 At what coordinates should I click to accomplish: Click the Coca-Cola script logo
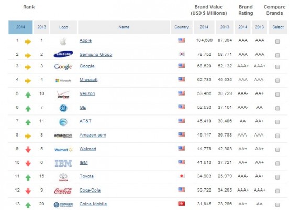coord(63,191)
